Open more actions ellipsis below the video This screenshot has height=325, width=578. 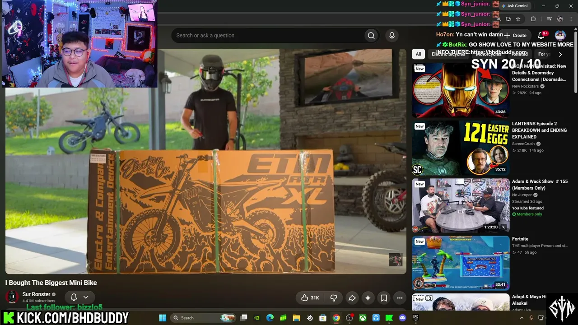pyautogui.click(x=400, y=298)
